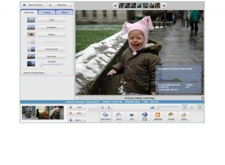
Task: Hold selected photos in the tray
Action: tap(77, 107)
